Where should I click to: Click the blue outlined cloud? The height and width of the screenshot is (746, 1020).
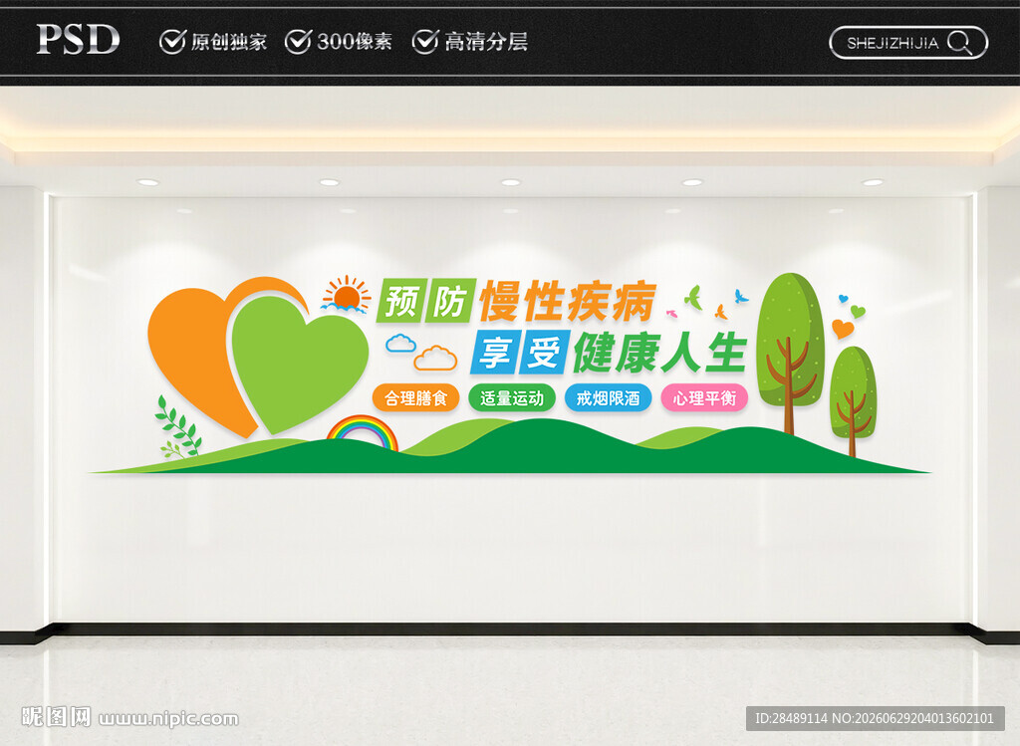(x=400, y=343)
